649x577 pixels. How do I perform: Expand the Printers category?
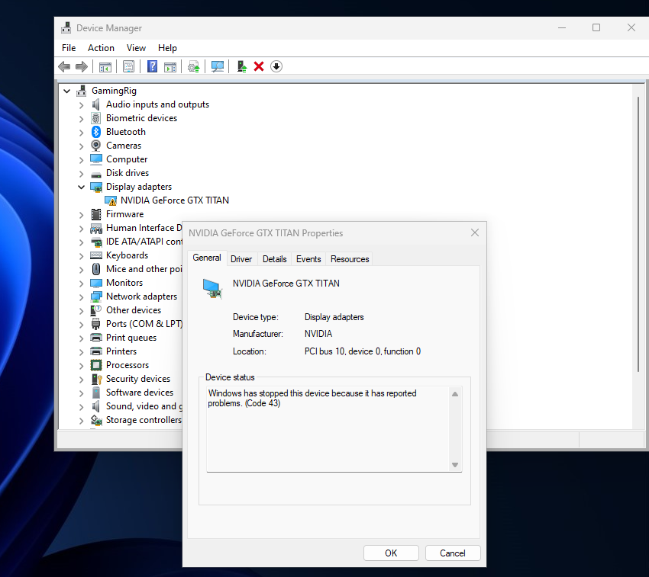[x=81, y=351]
